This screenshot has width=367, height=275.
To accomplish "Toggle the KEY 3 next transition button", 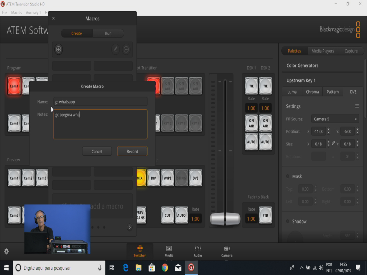I will (181, 123).
